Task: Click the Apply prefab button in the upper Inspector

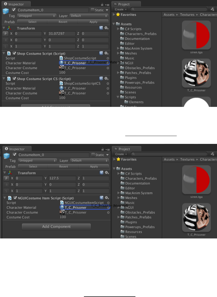Action: tap(93, 22)
